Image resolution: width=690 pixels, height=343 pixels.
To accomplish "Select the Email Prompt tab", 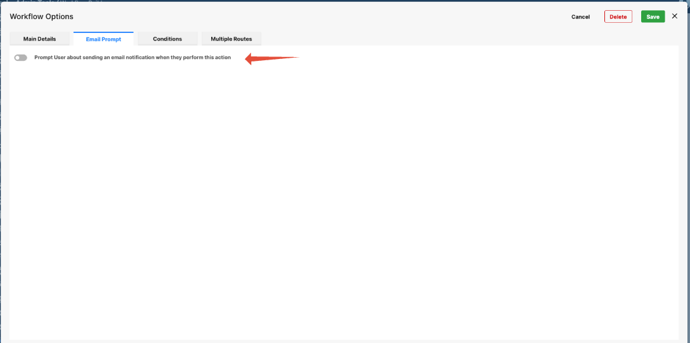I will click(103, 39).
